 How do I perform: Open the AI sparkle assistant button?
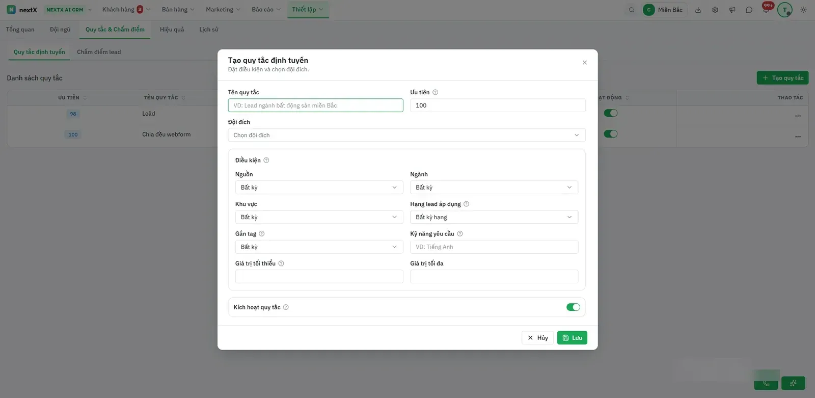[x=793, y=383]
